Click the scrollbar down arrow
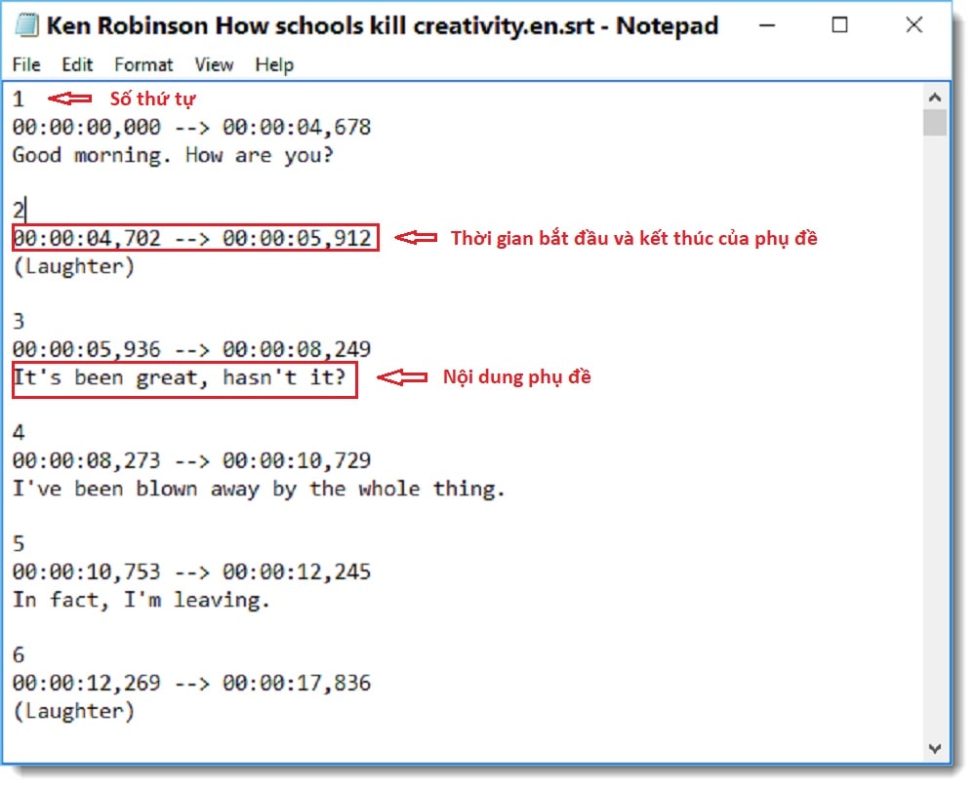The height and width of the screenshot is (789, 976). click(934, 748)
